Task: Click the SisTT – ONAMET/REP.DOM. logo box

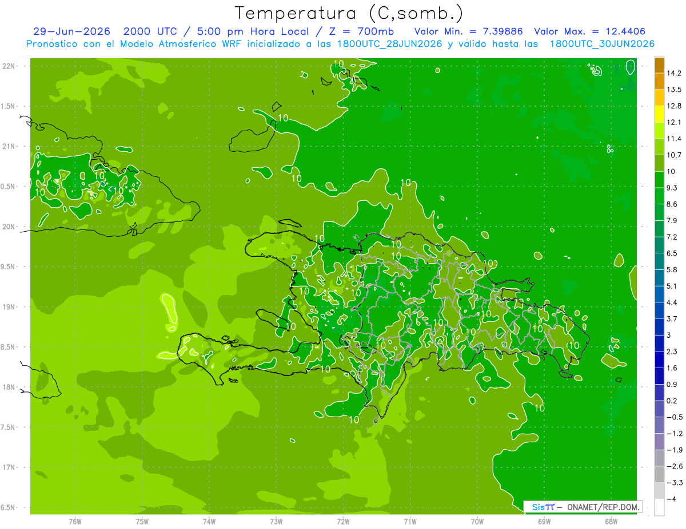Action: (x=583, y=507)
